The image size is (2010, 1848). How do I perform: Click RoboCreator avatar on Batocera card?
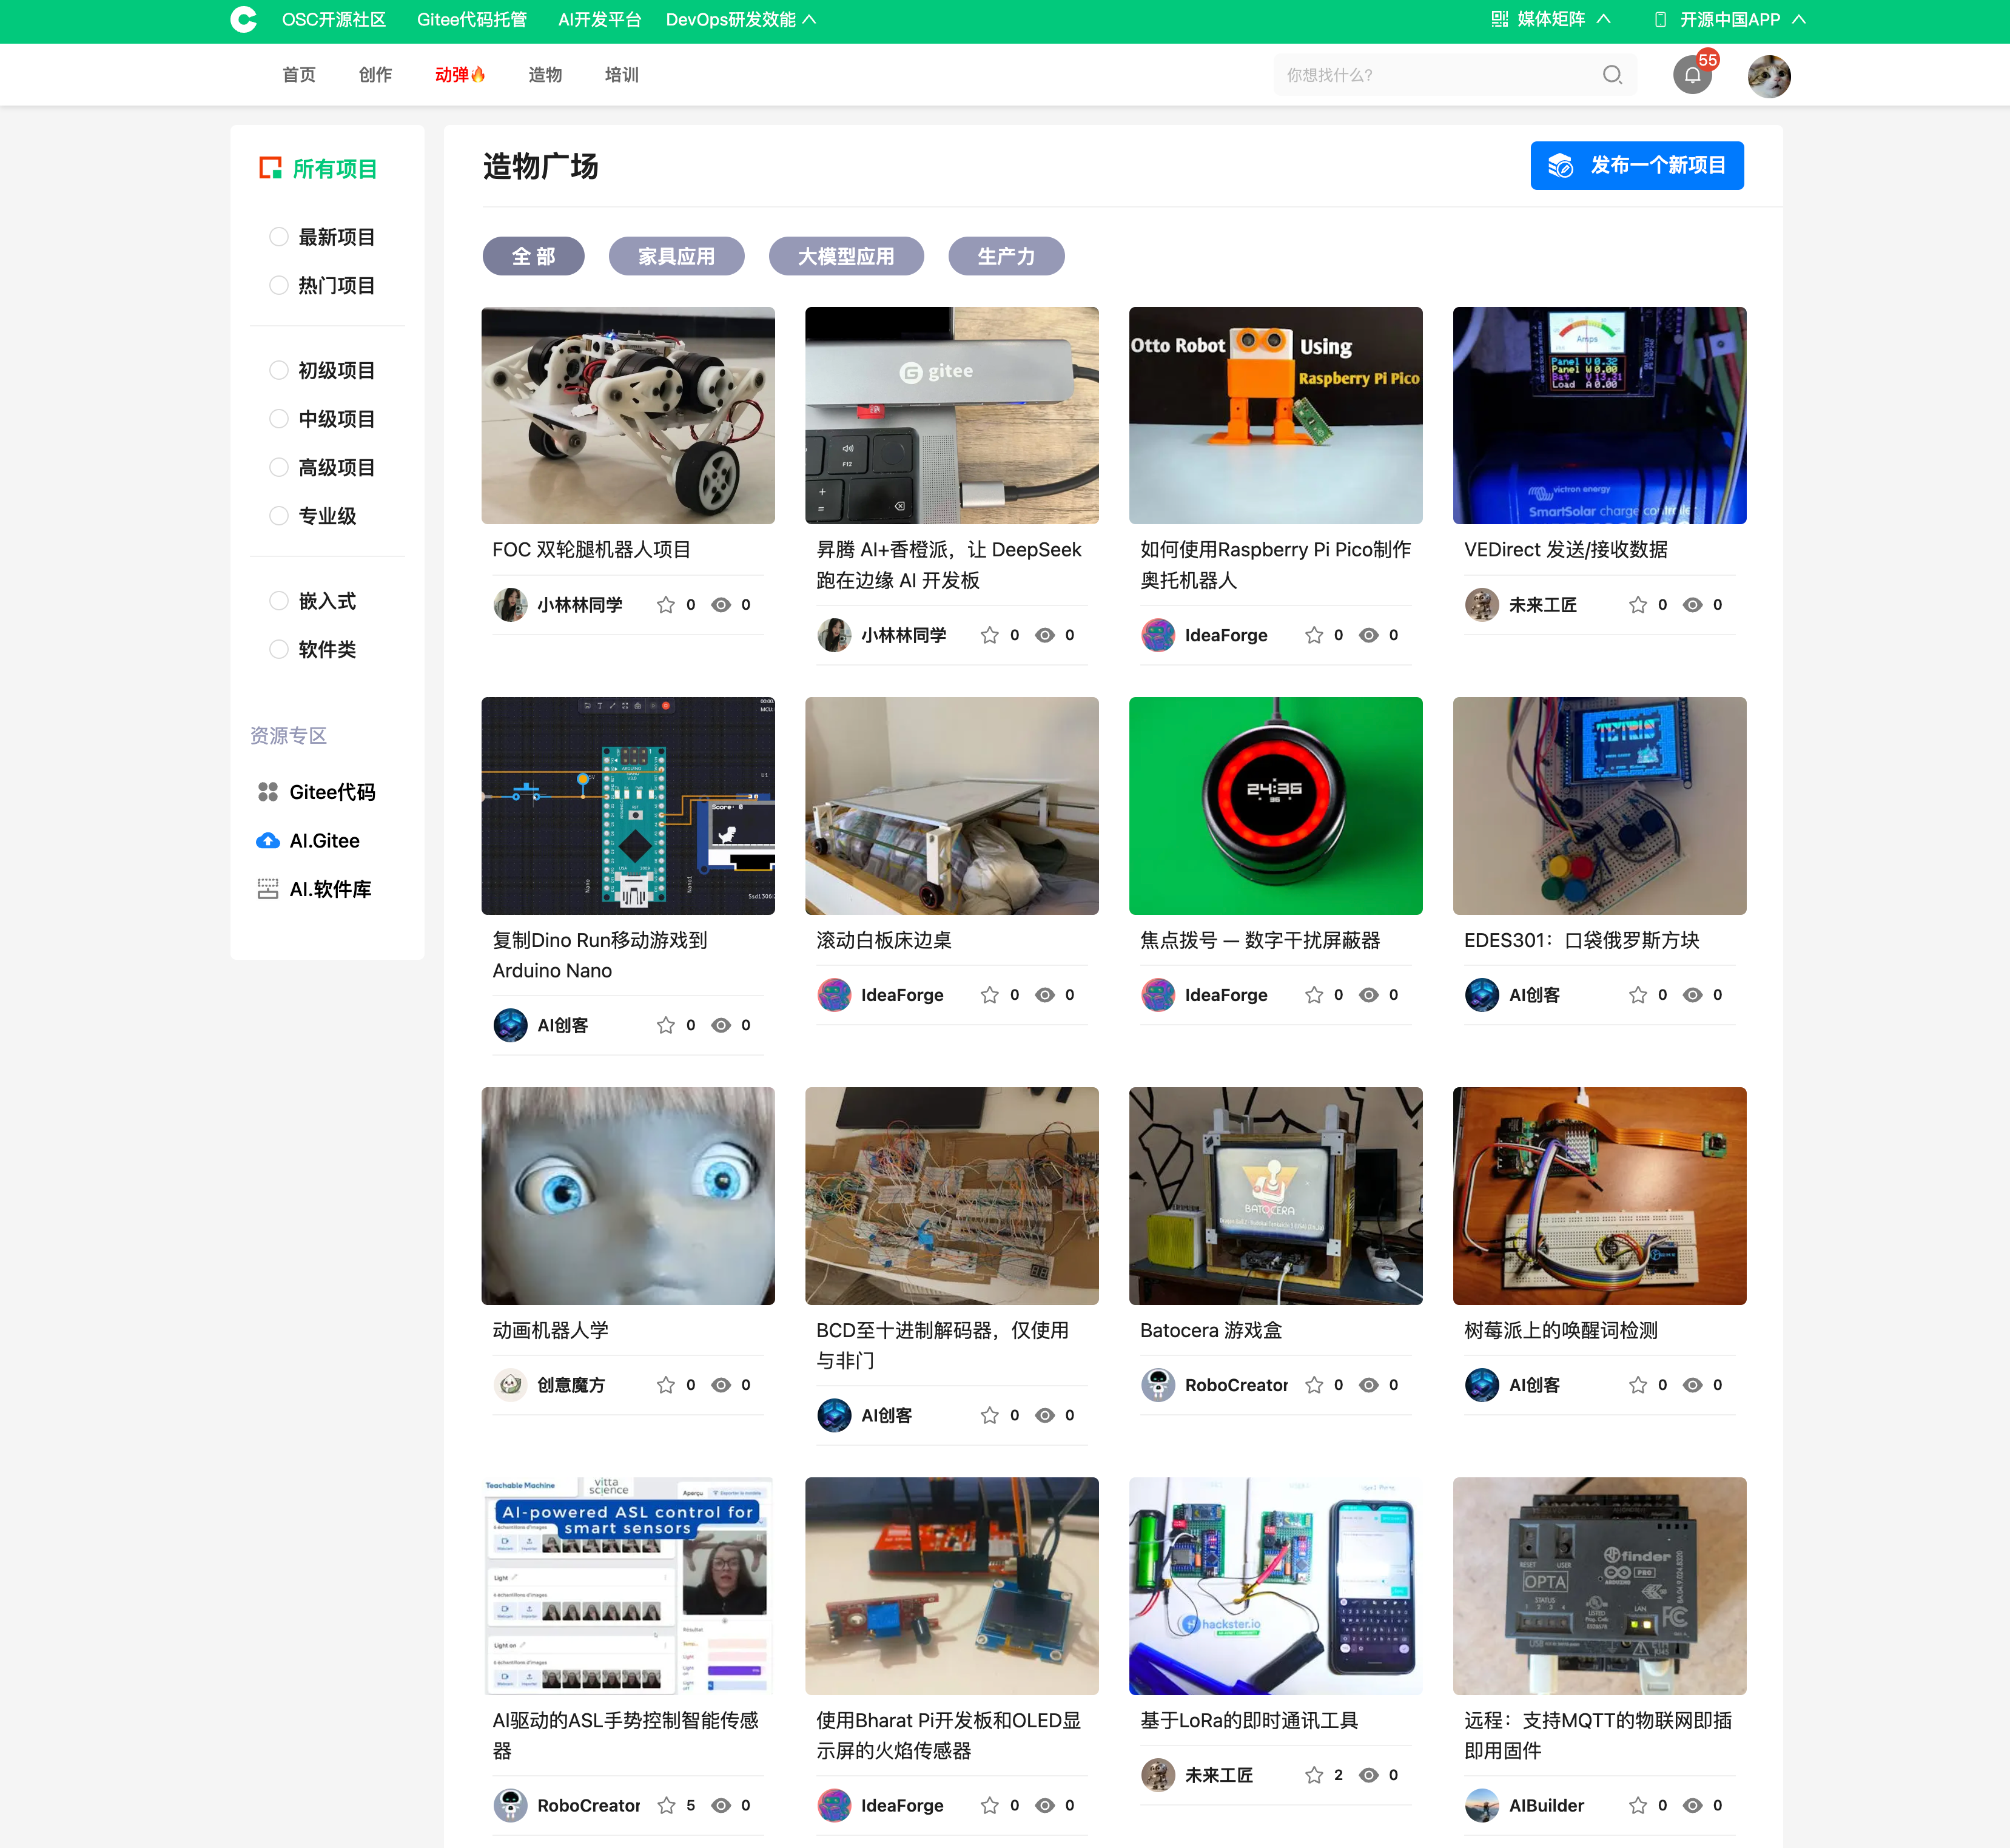(1157, 1385)
